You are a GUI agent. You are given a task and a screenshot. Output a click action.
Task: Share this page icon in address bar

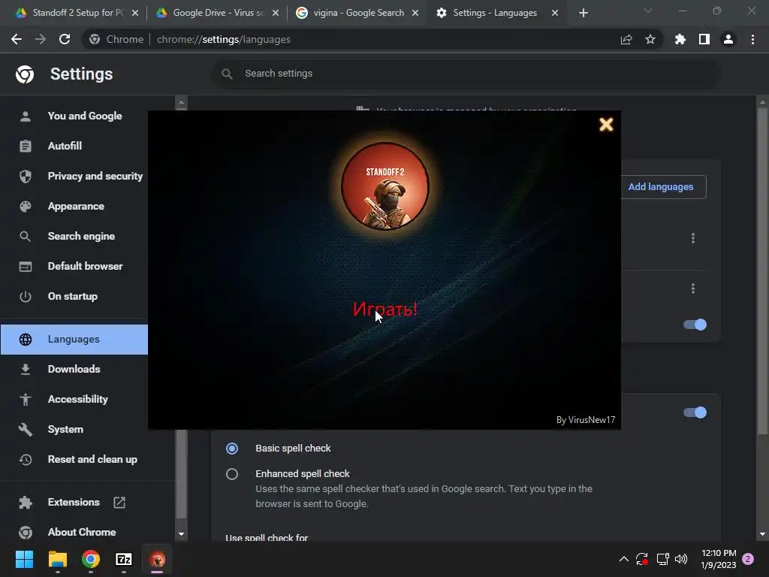click(626, 39)
